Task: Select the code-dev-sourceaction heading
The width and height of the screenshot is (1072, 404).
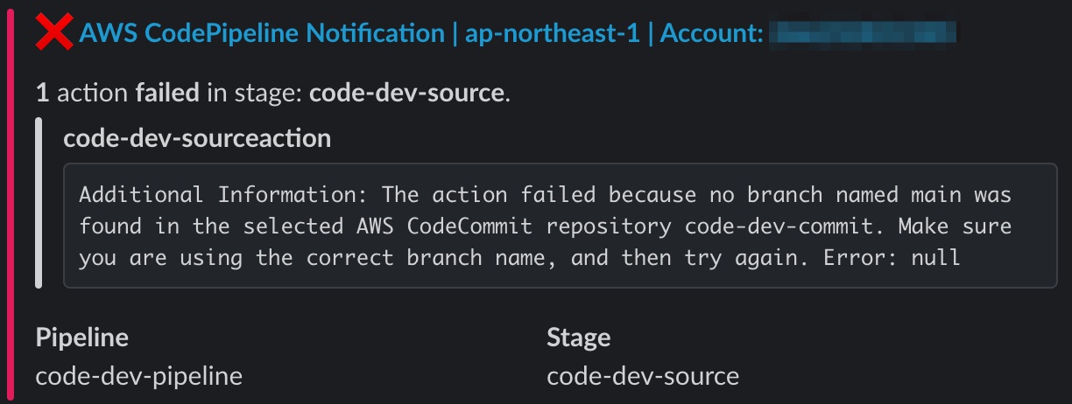Action: pos(197,138)
